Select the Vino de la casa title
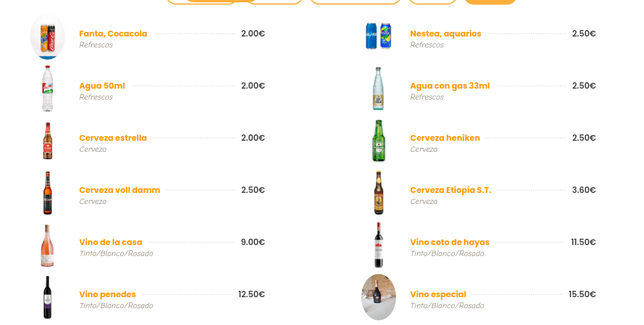Image resolution: width=644 pixels, height=325 pixels. (x=110, y=242)
